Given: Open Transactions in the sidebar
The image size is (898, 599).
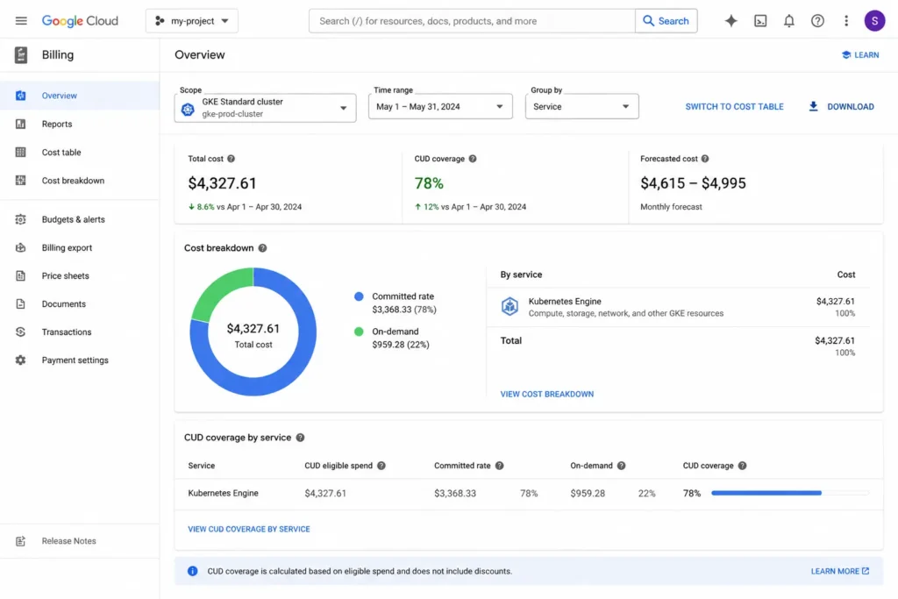Looking at the screenshot, I should pos(80,332).
